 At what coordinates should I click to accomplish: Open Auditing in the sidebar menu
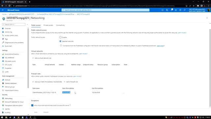[x=8, y=112]
